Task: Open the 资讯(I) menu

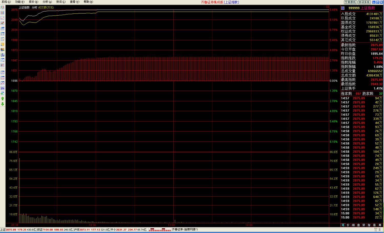Action: pos(61,2)
